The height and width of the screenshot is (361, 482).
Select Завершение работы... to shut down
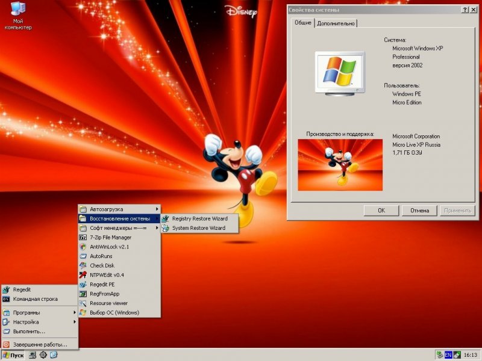[39, 344]
